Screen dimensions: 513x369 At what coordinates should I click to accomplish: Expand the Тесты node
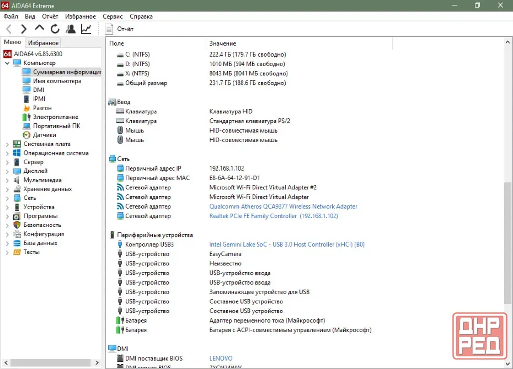[x=7, y=252]
